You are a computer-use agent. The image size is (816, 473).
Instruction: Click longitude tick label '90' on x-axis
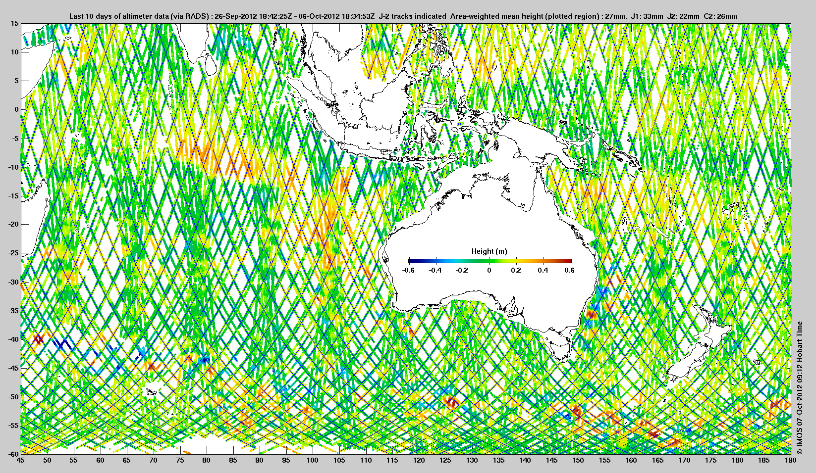coord(259,460)
